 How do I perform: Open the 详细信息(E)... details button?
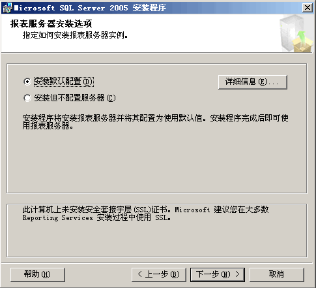click(253, 82)
